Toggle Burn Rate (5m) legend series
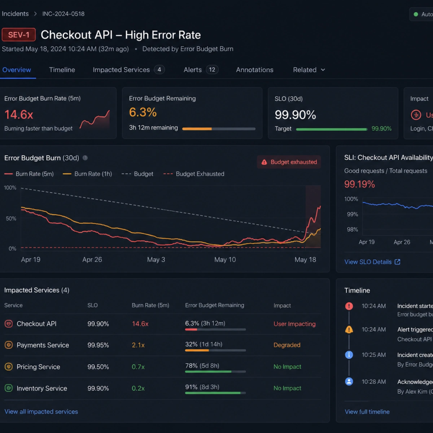The width and height of the screenshot is (433, 433). point(29,174)
